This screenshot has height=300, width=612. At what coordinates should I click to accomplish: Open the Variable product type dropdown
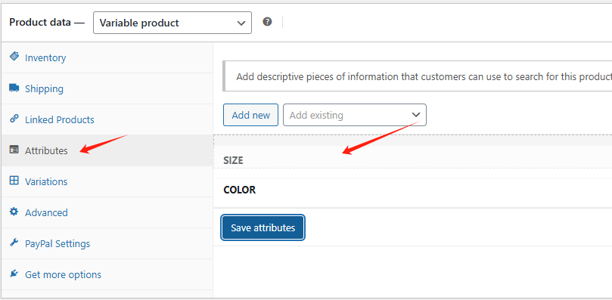tap(172, 23)
